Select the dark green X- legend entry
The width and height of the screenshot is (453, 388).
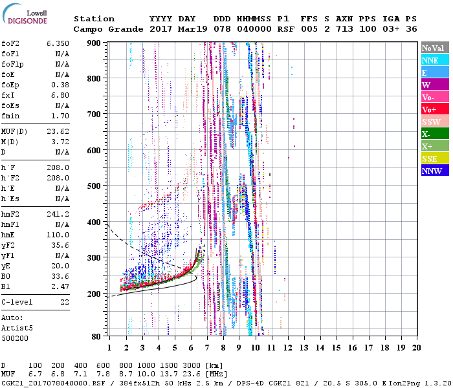click(x=434, y=134)
